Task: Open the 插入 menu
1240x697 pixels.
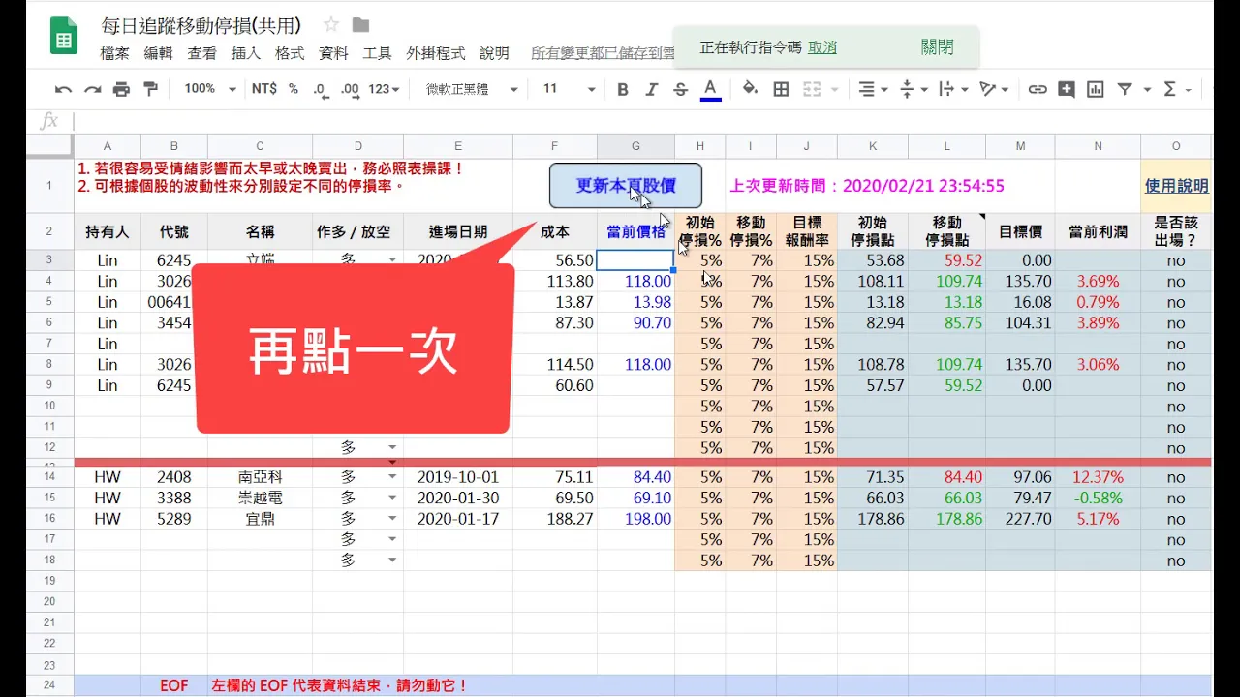Action: point(245,54)
